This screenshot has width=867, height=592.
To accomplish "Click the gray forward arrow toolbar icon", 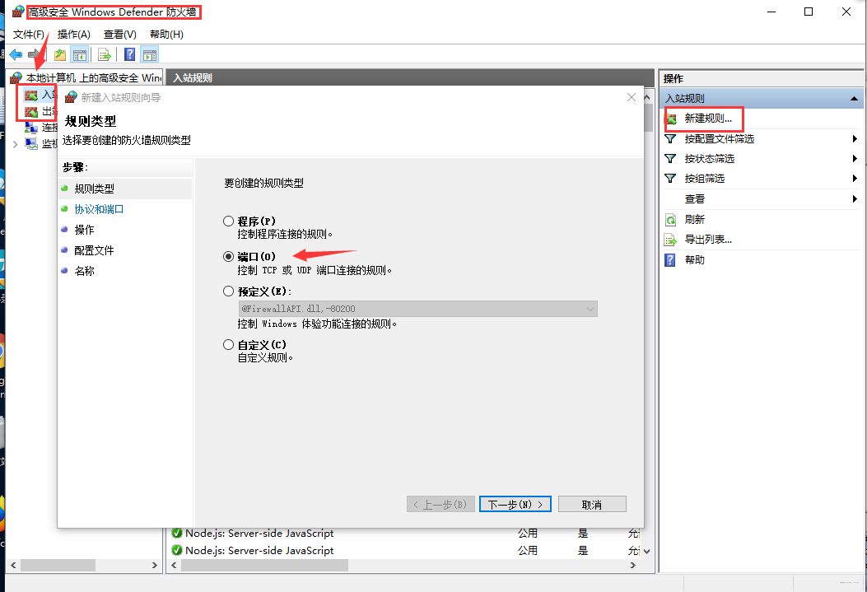I will [35, 54].
